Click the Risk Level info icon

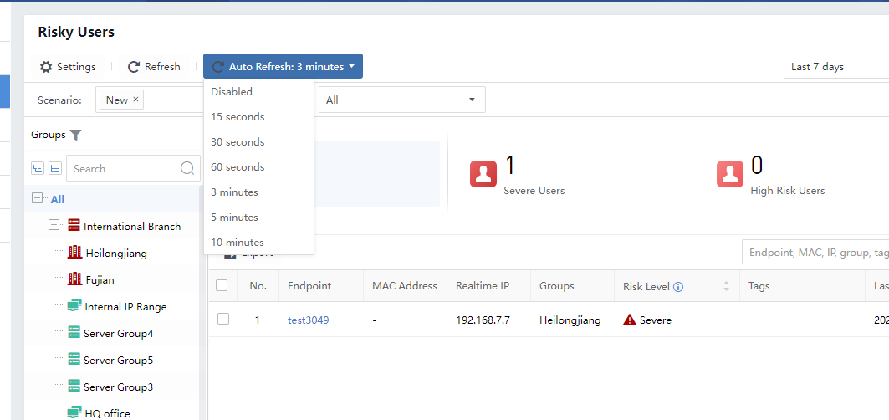click(678, 287)
